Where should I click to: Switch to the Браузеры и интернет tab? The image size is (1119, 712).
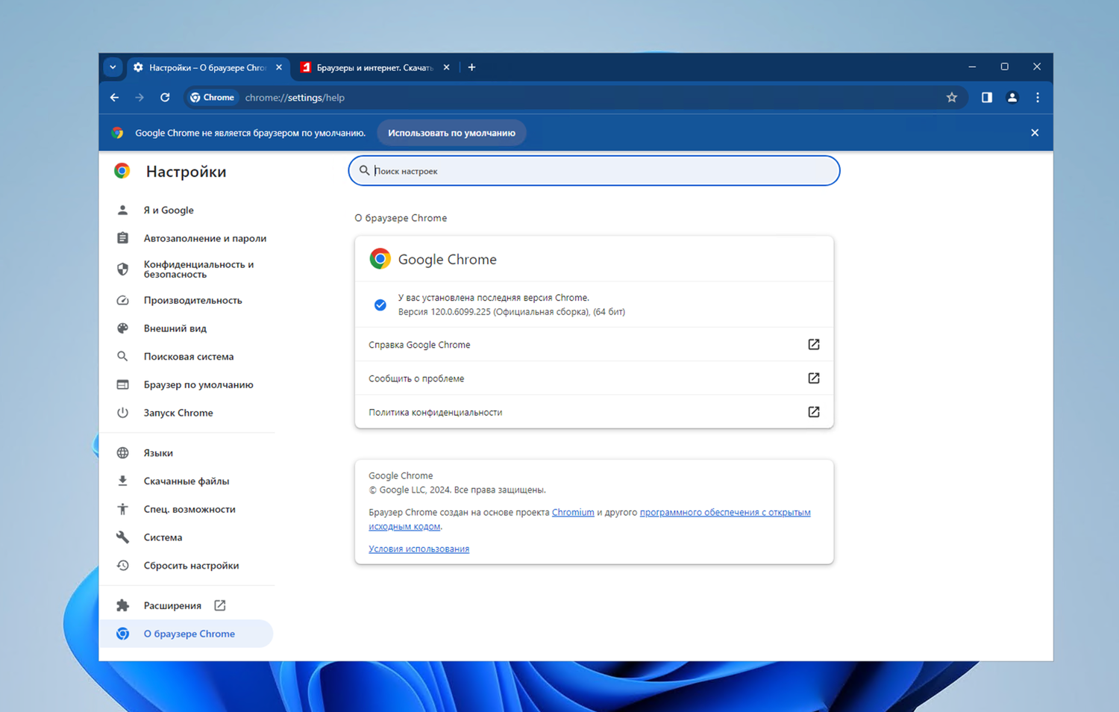[x=375, y=67]
